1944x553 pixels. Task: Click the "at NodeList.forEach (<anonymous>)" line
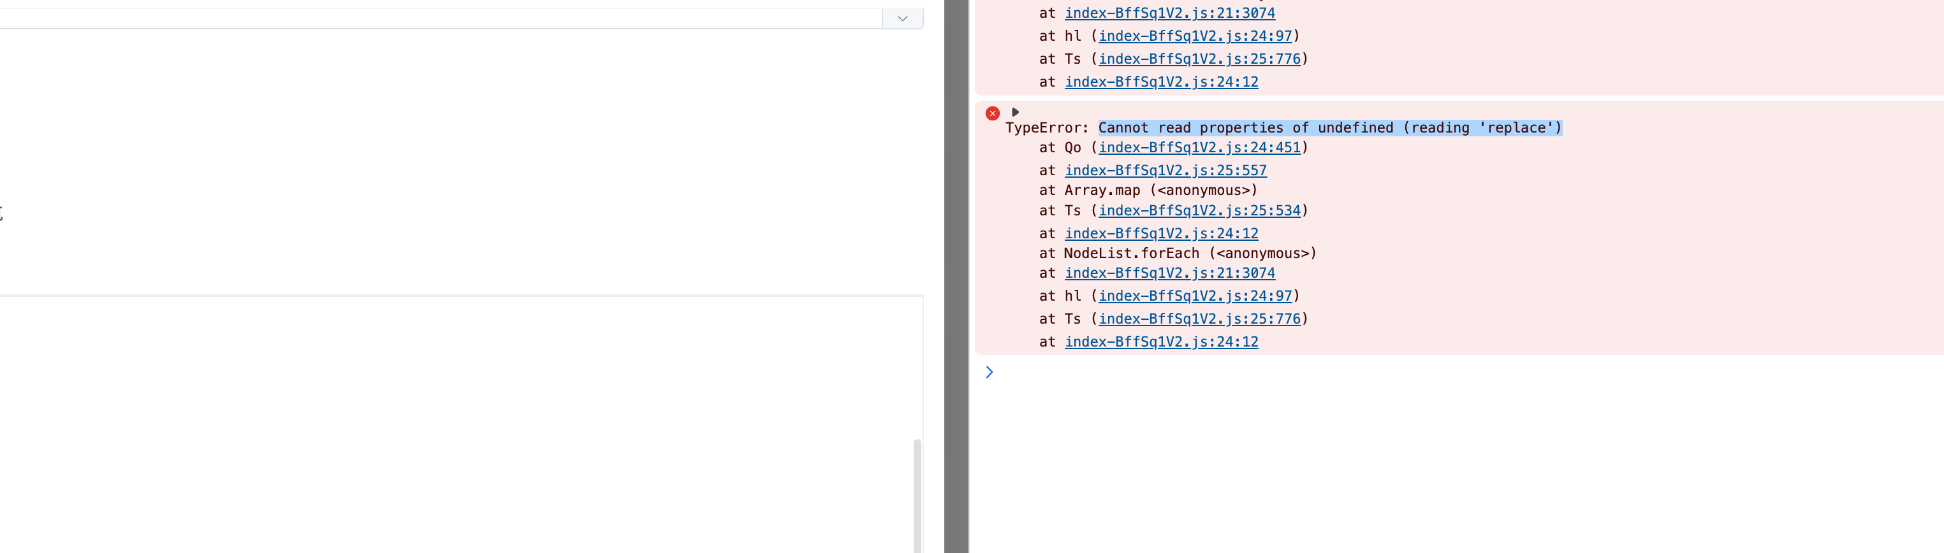pos(1177,254)
